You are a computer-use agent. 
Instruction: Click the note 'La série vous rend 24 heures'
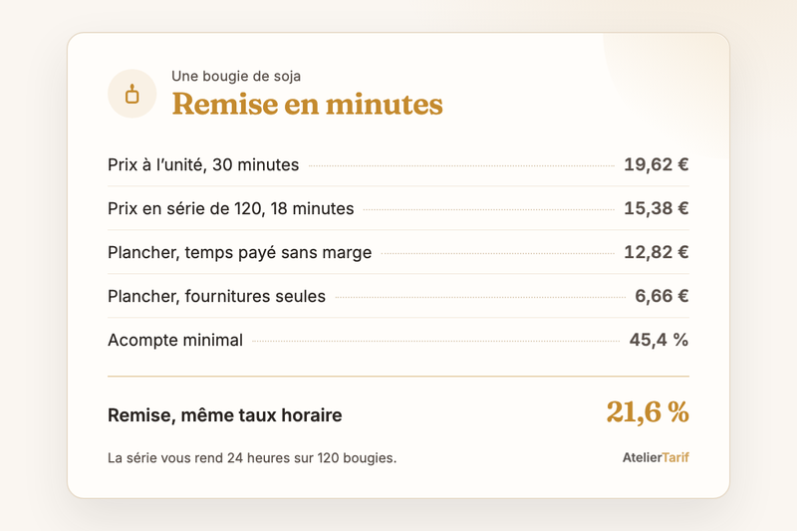tap(252, 458)
